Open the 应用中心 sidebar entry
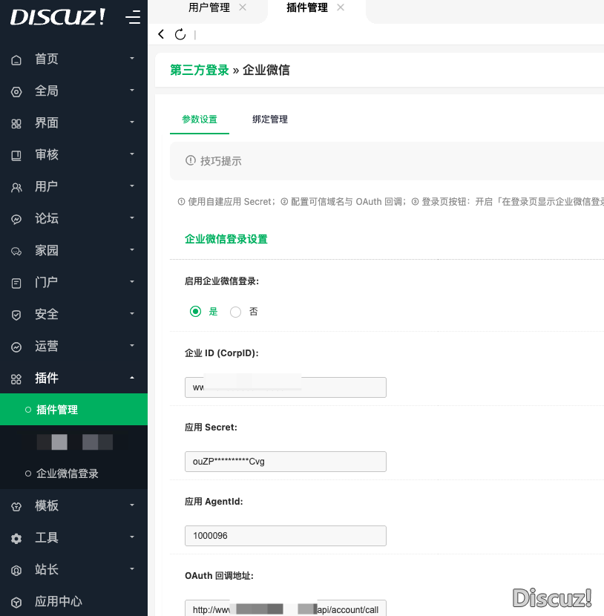This screenshot has width=604, height=616. point(74,601)
